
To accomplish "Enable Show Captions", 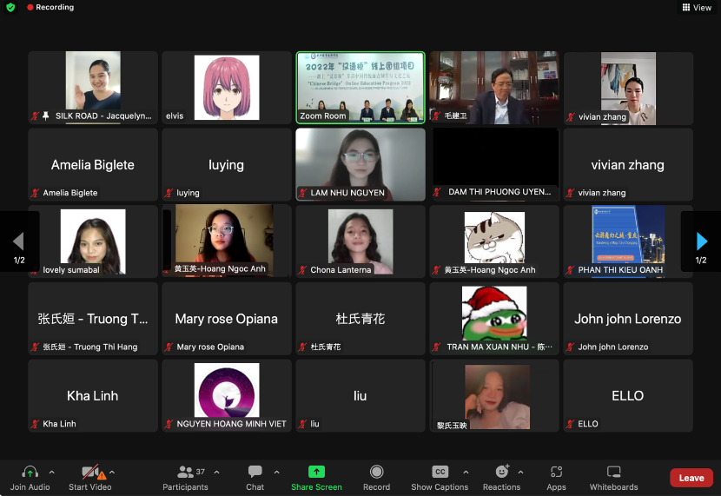I will pyautogui.click(x=440, y=473).
